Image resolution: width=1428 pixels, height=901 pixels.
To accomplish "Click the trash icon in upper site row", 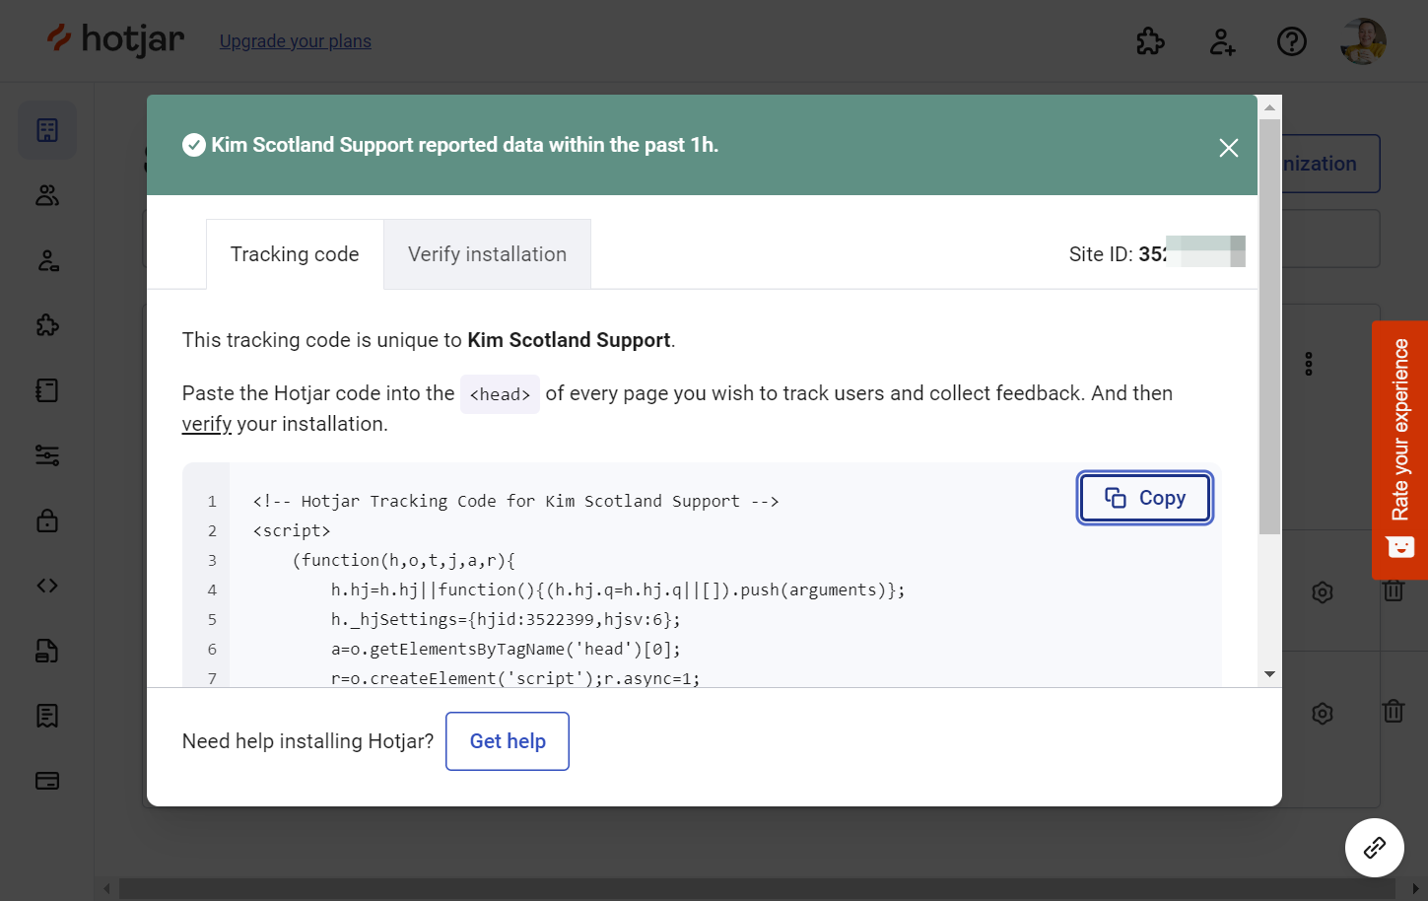I will point(1394,590).
